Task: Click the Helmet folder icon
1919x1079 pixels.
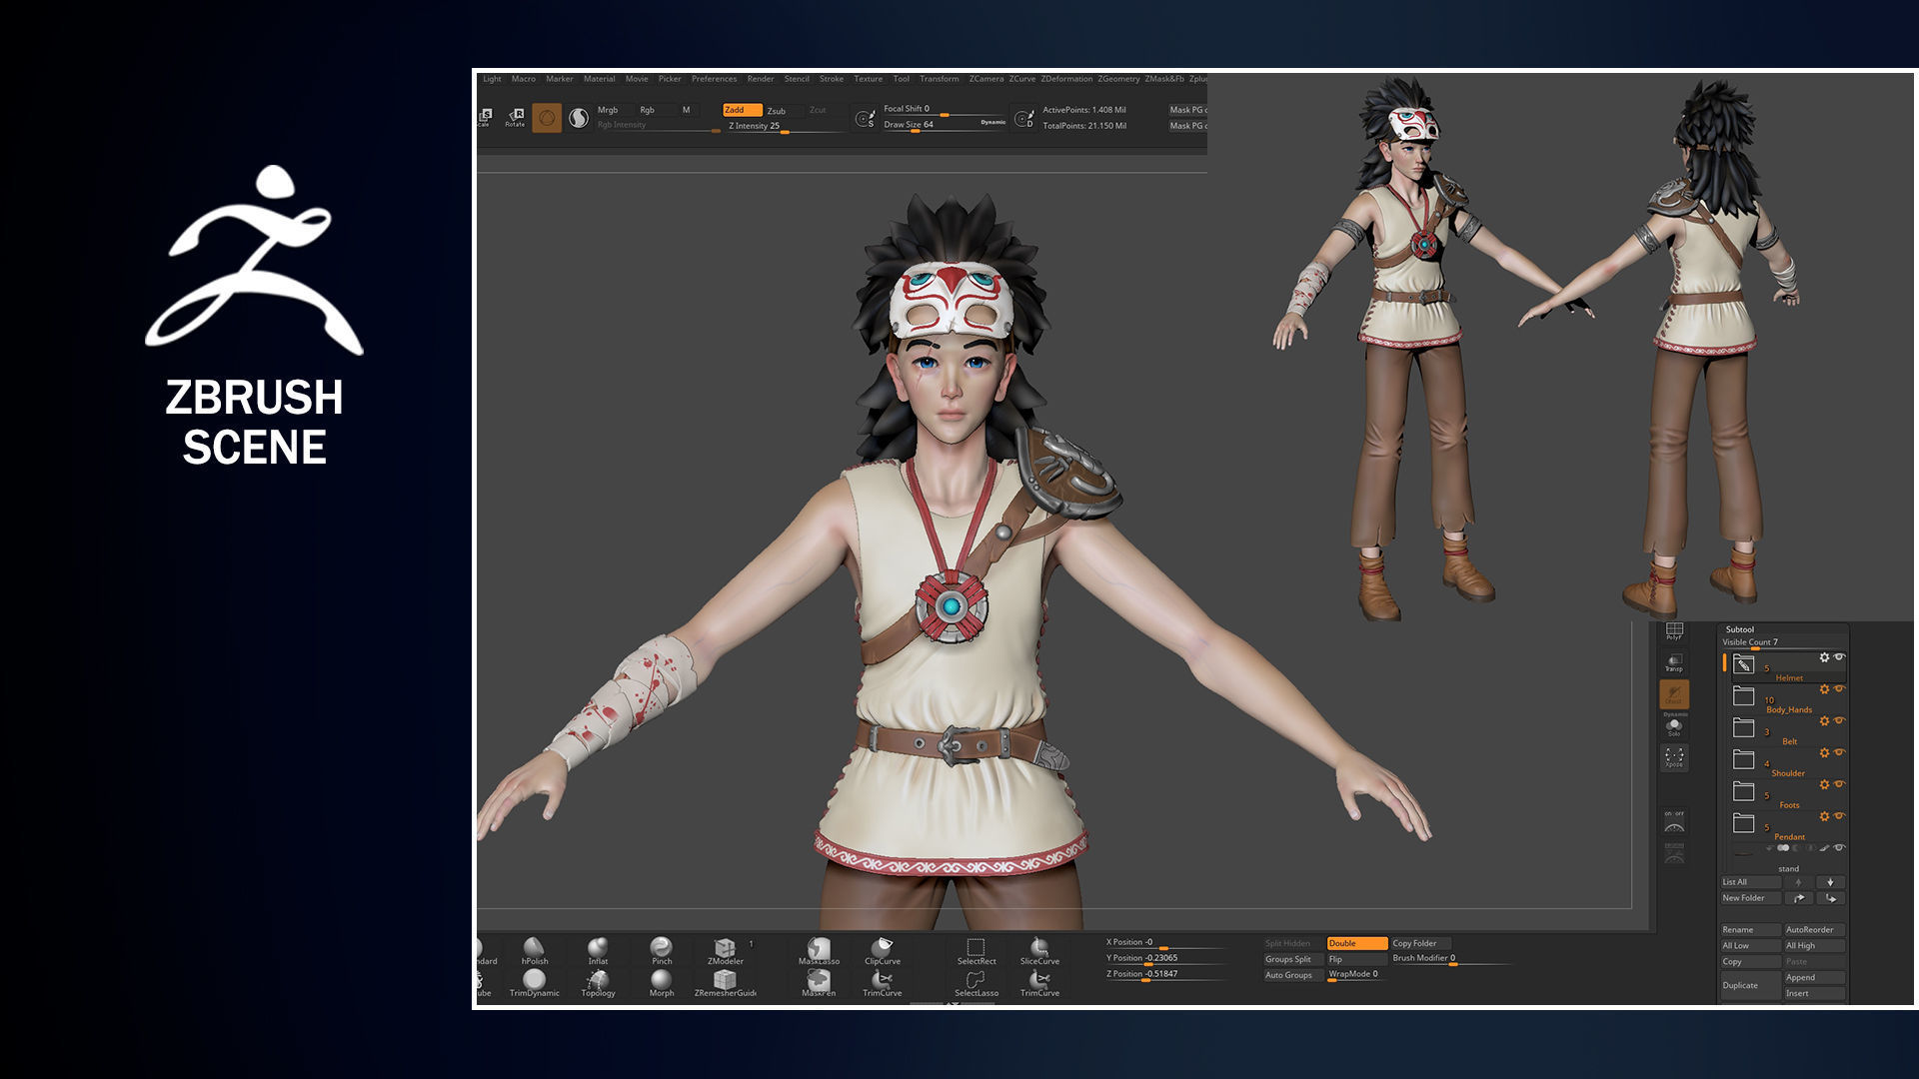Action: coord(1743,664)
